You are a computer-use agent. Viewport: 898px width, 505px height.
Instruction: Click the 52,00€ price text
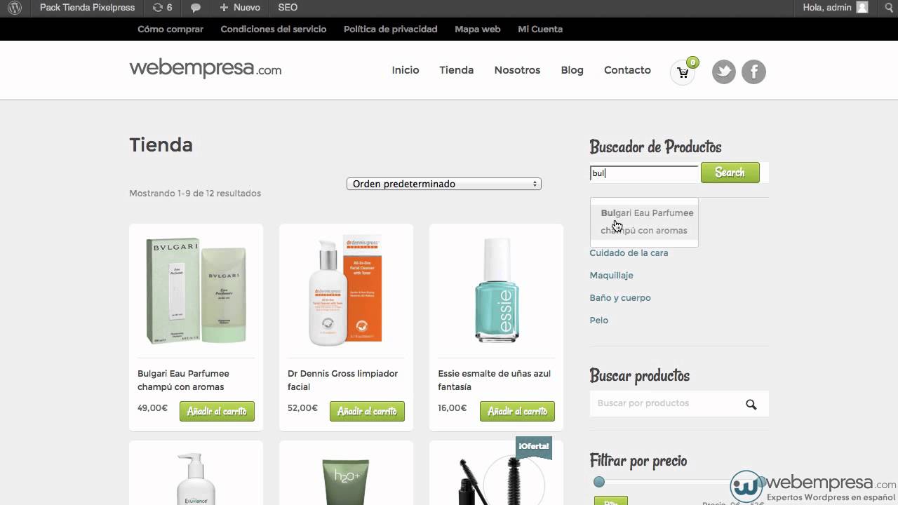click(x=302, y=408)
